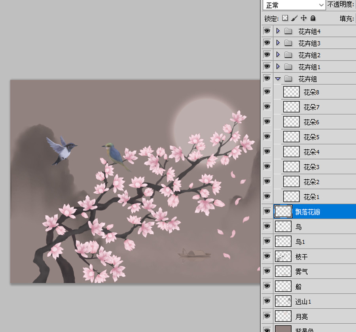Hide the selected 飘落花瓣 layer
Viewport: 356px width, 332px height.
[x=267, y=211]
